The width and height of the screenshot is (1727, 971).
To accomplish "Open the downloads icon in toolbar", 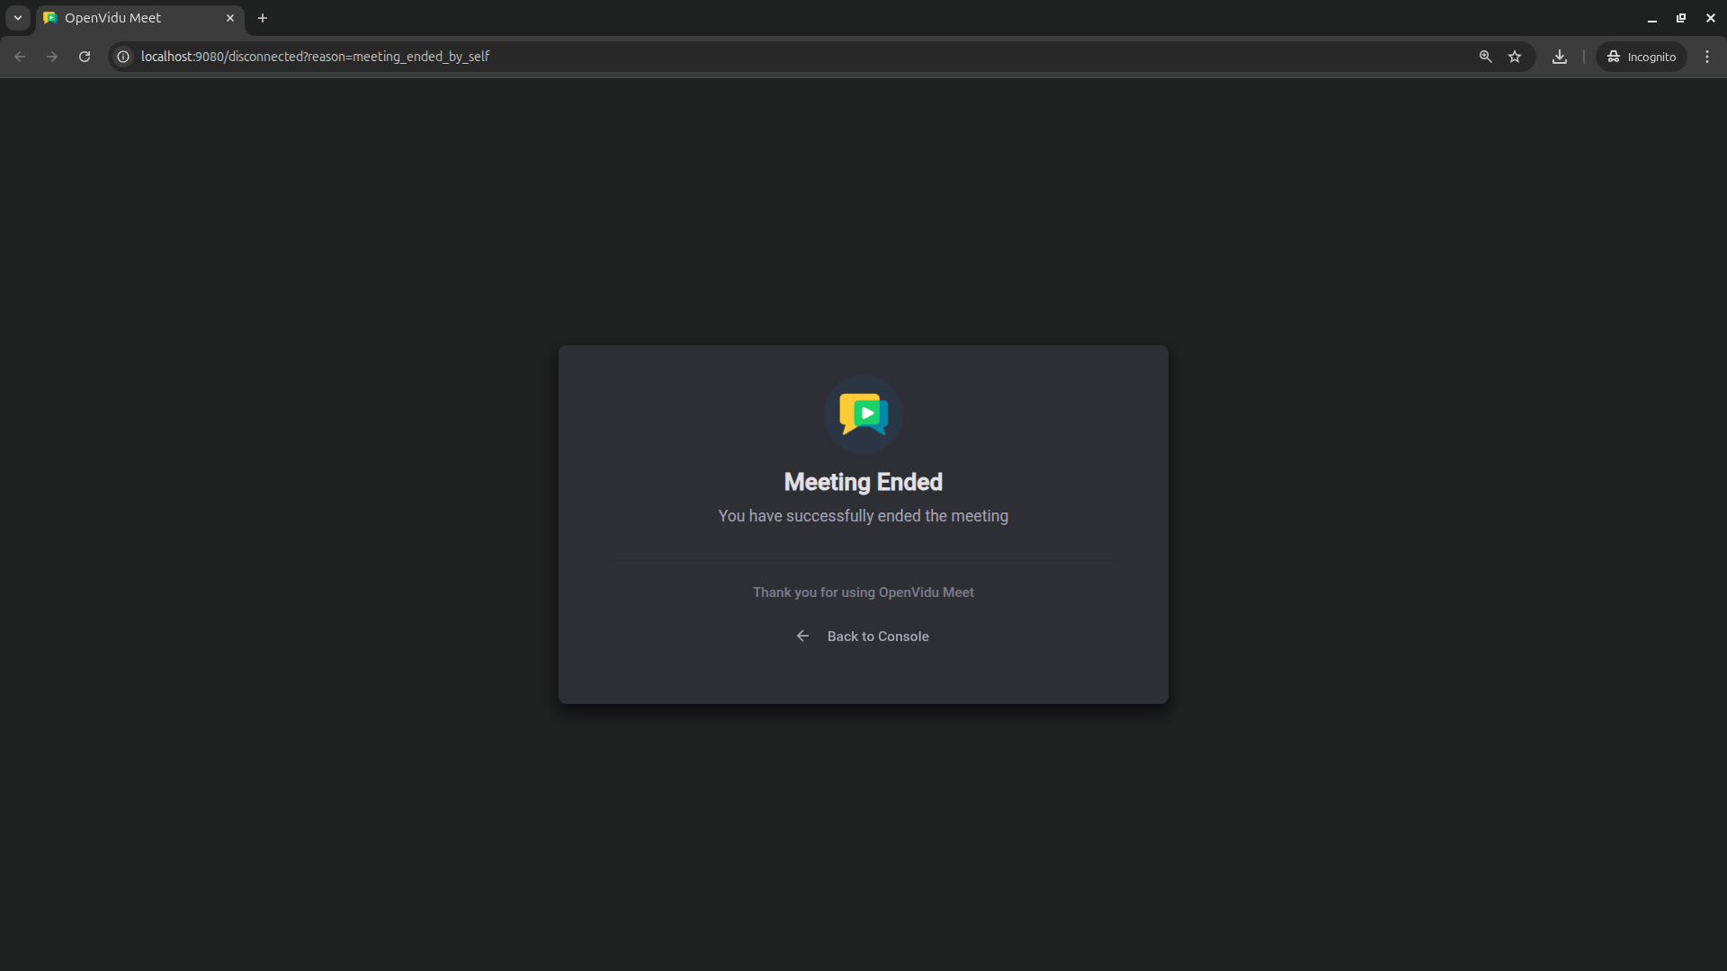I will (x=1560, y=56).
